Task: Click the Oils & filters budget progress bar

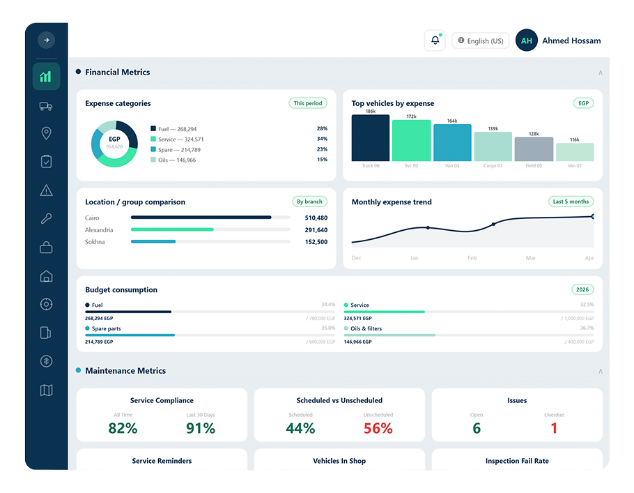Action: click(x=469, y=335)
